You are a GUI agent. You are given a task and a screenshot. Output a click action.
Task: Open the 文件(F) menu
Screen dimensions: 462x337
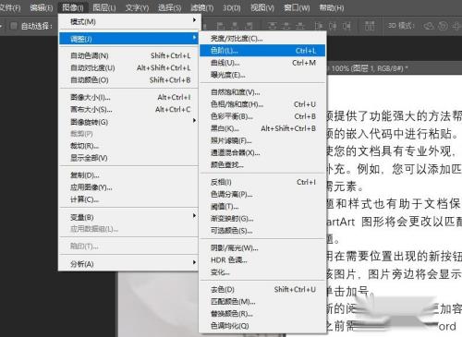coord(10,7)
